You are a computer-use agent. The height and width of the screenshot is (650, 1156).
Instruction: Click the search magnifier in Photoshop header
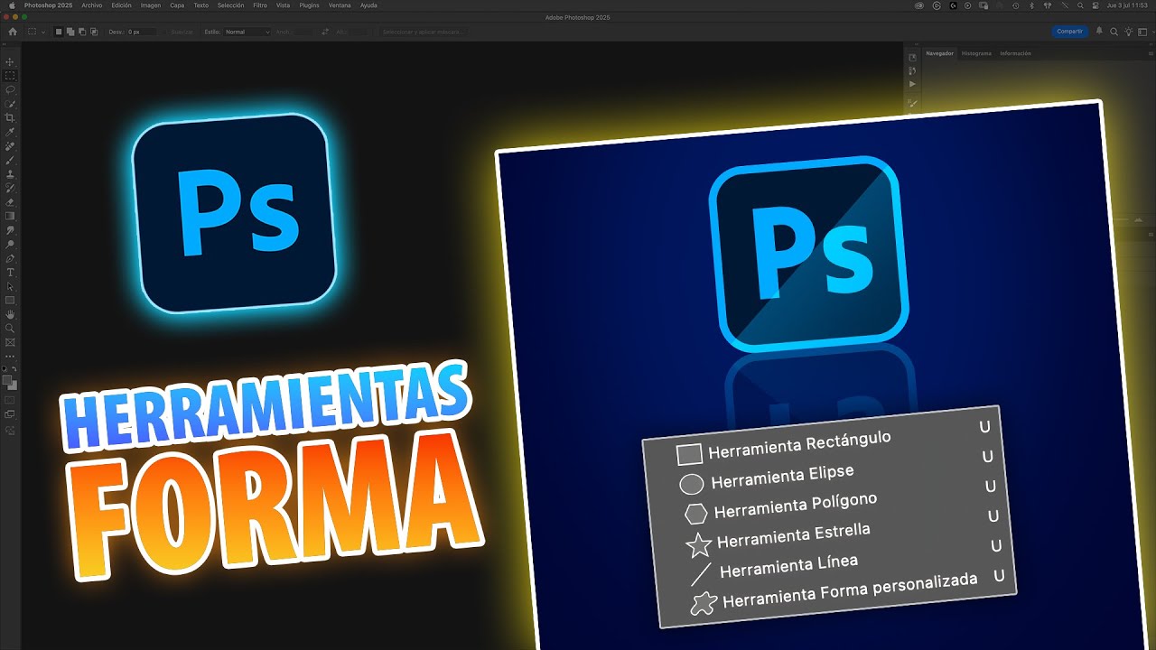click(1114, 32)
